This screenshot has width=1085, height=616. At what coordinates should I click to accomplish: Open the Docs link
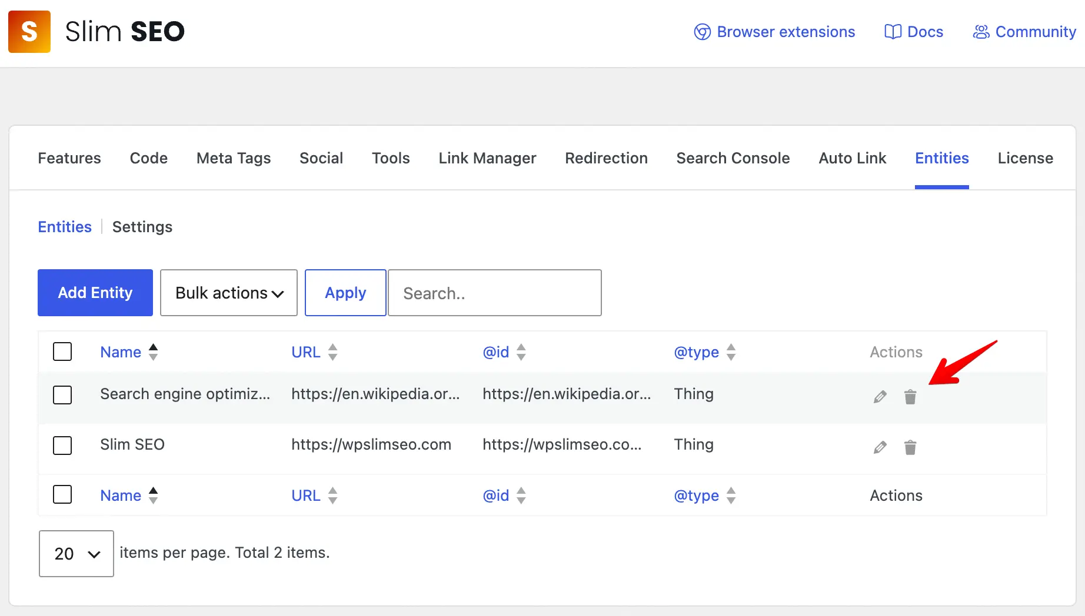tap(914, 32)
